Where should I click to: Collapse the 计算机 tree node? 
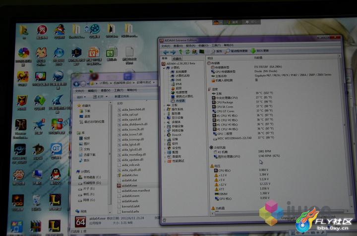(x=164, y=68)
